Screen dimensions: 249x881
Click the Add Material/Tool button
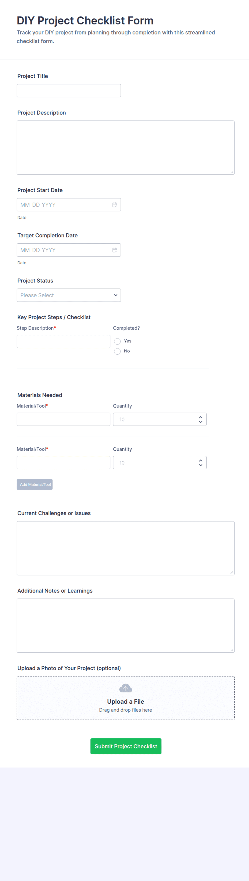coord(35,484)
